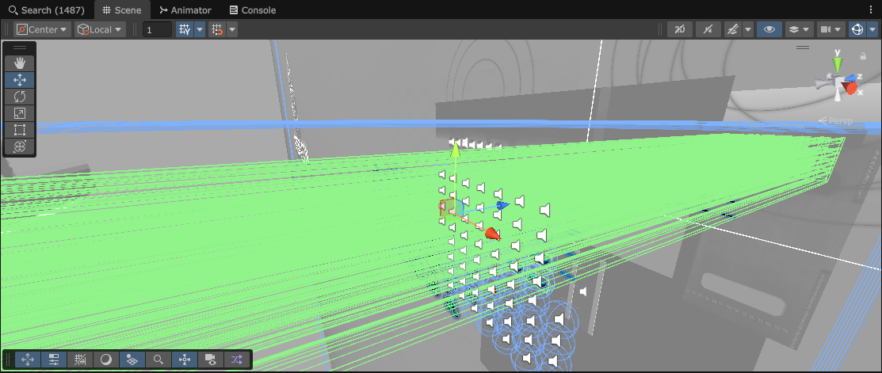The image size is (882, 373).
Task: Toggle gizmos visibility button
Action: (x=857, y=29)
